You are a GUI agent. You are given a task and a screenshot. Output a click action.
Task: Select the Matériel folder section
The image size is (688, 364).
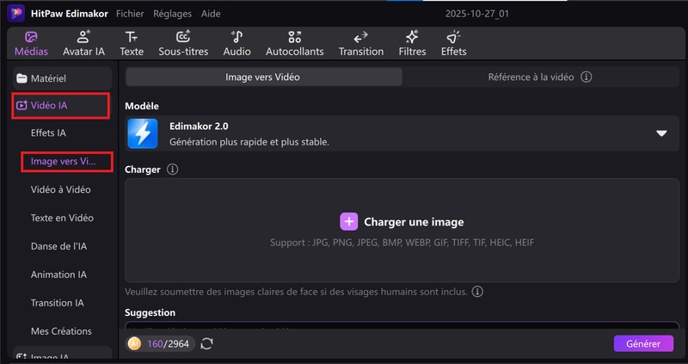(62, 78)
